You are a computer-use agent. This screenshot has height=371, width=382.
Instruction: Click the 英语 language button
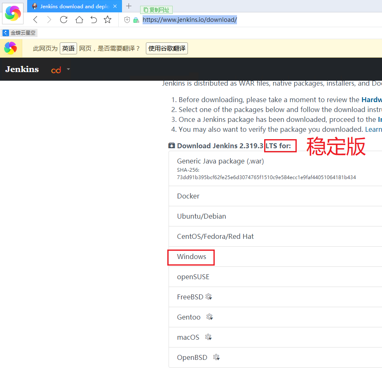[68, 49]
